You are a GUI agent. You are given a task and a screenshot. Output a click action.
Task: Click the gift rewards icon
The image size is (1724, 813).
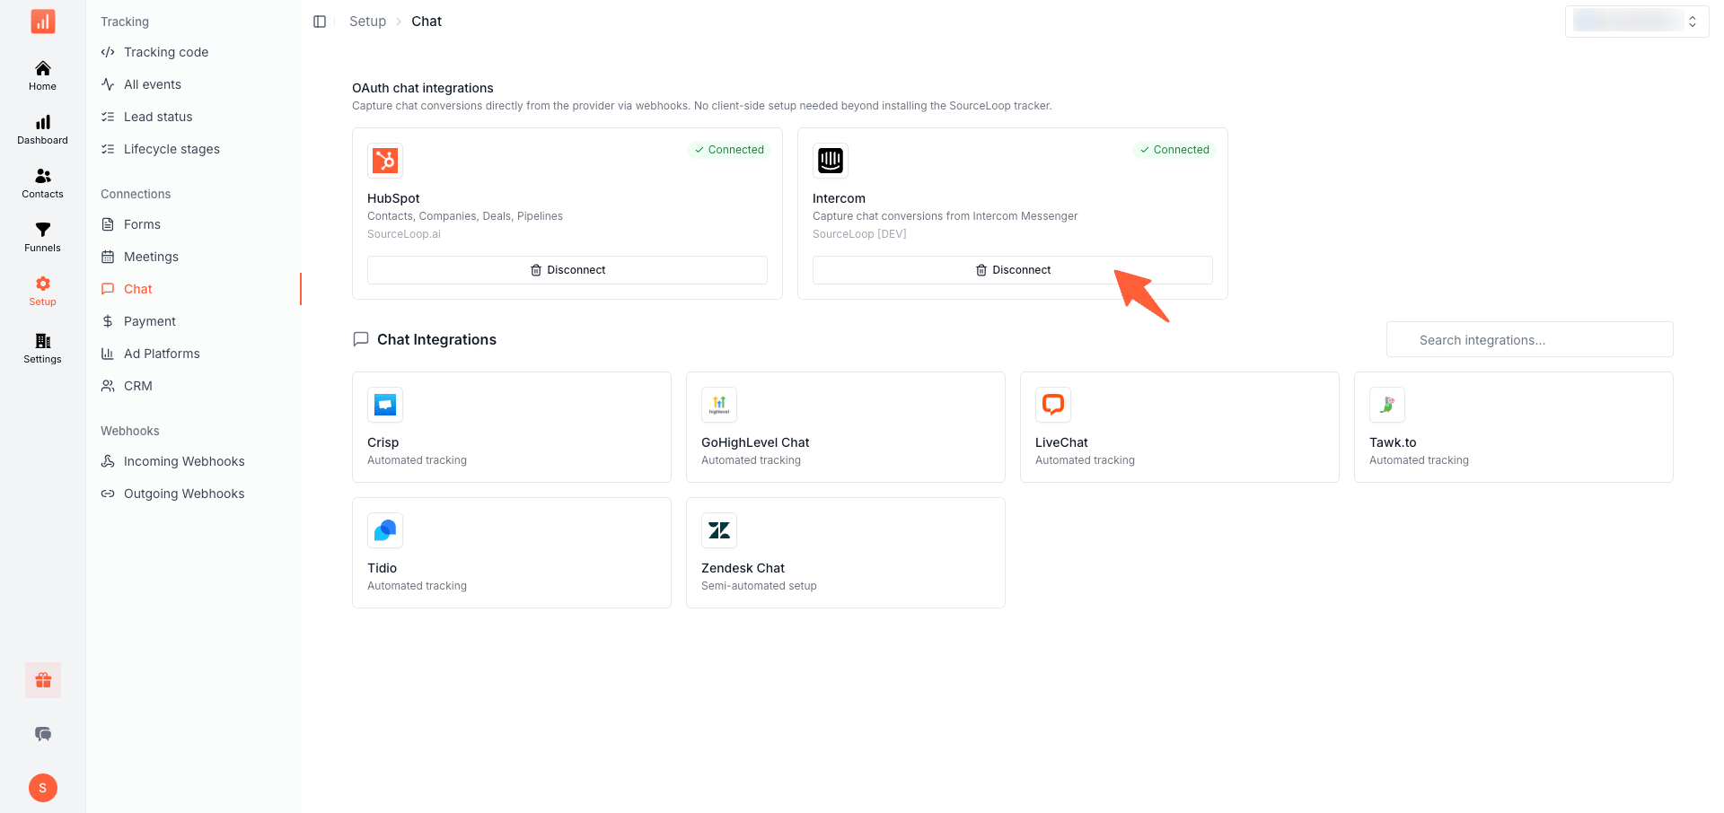tap(43, 680)
